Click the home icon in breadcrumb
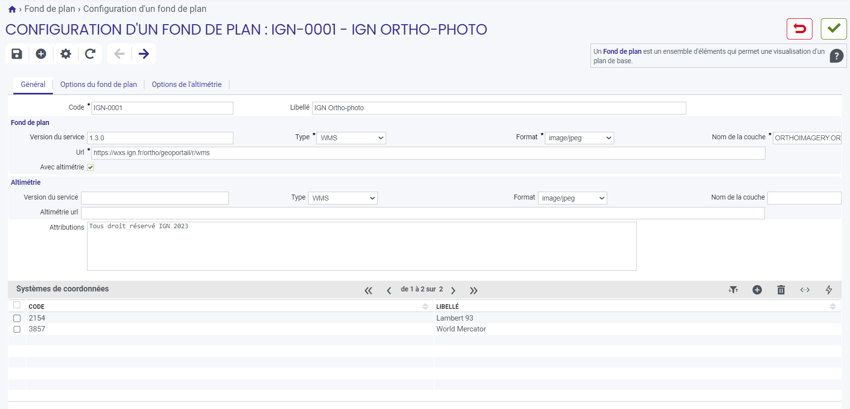 [x=12, y=9]
